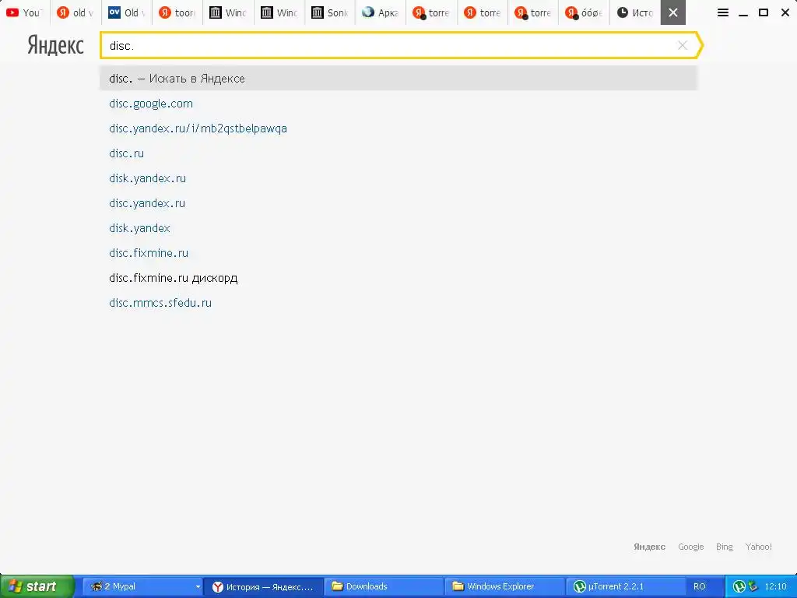Select 'disc. — Искать в Яндексе' suggestion
The image size is (797, 598).
coord(398,79)
